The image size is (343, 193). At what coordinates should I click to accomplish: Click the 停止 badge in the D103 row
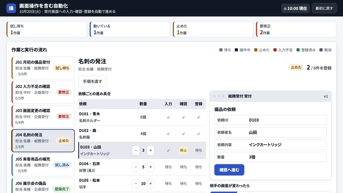[184, 150]
